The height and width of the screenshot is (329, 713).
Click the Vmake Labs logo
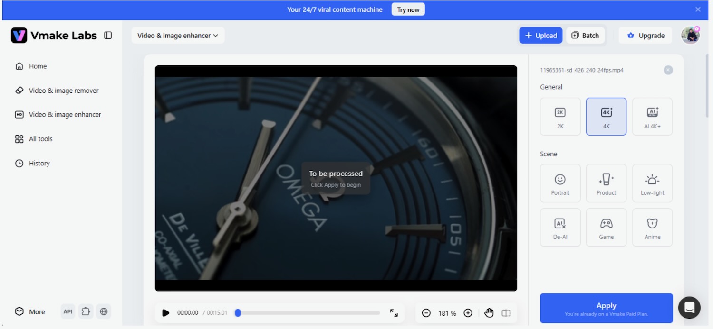pyautogui.click(x=54, y=35)
